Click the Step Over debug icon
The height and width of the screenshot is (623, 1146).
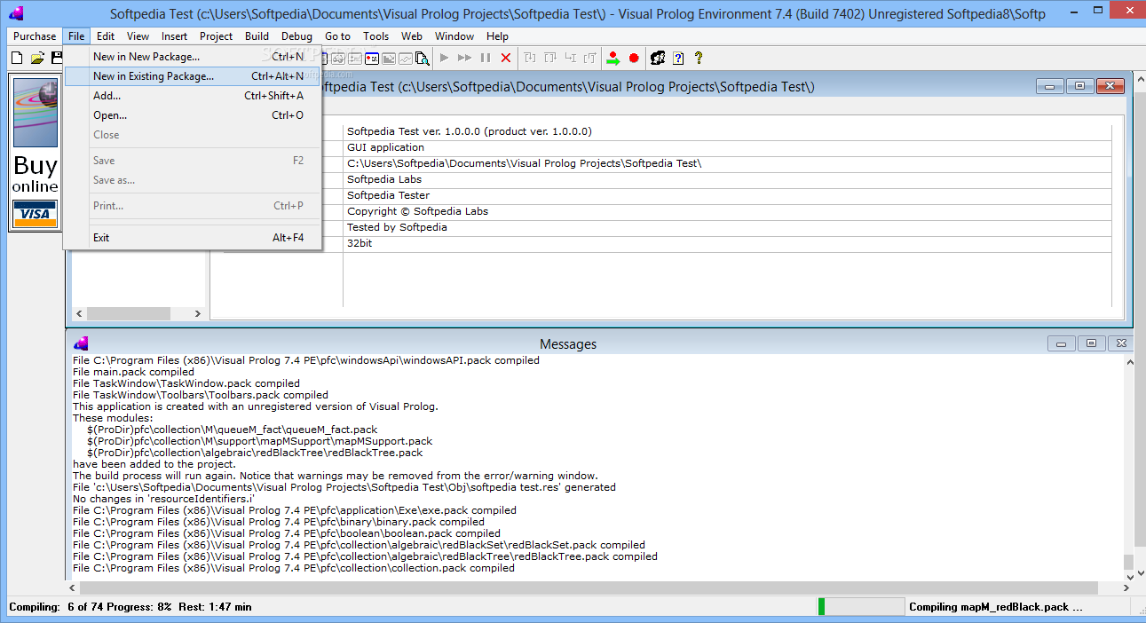point(550,58)
